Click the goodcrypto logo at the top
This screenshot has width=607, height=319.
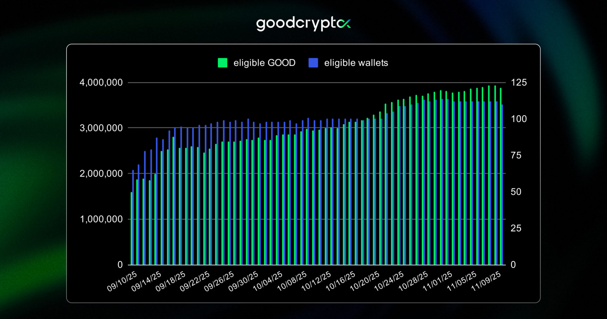coord(303,24)
